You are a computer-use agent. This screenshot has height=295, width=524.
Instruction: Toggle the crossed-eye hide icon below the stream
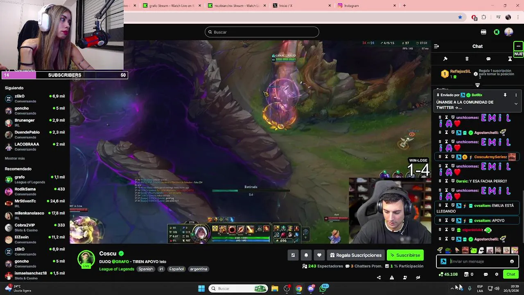418,277
